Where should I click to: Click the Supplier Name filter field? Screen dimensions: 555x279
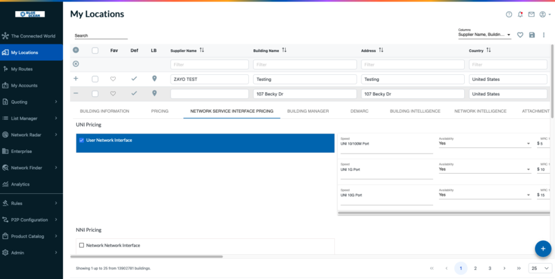pyautogui.click(x=210, y=64)
